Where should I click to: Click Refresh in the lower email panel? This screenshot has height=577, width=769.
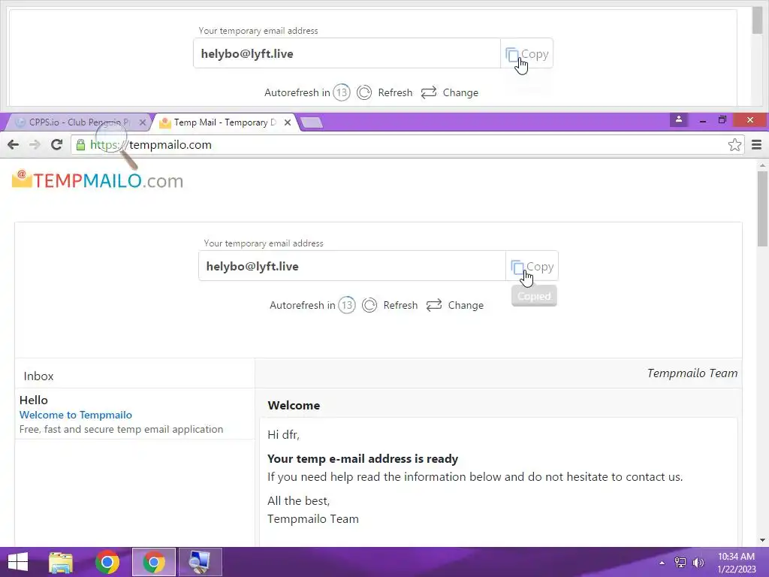[x=391, y=305]
